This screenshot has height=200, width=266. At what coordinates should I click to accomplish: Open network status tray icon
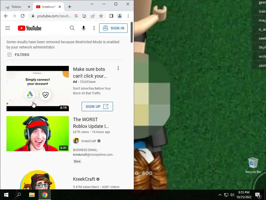226,195
